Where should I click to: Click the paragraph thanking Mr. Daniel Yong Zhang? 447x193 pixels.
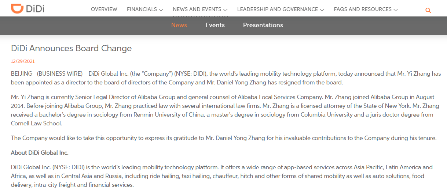[x=224, y=138]
